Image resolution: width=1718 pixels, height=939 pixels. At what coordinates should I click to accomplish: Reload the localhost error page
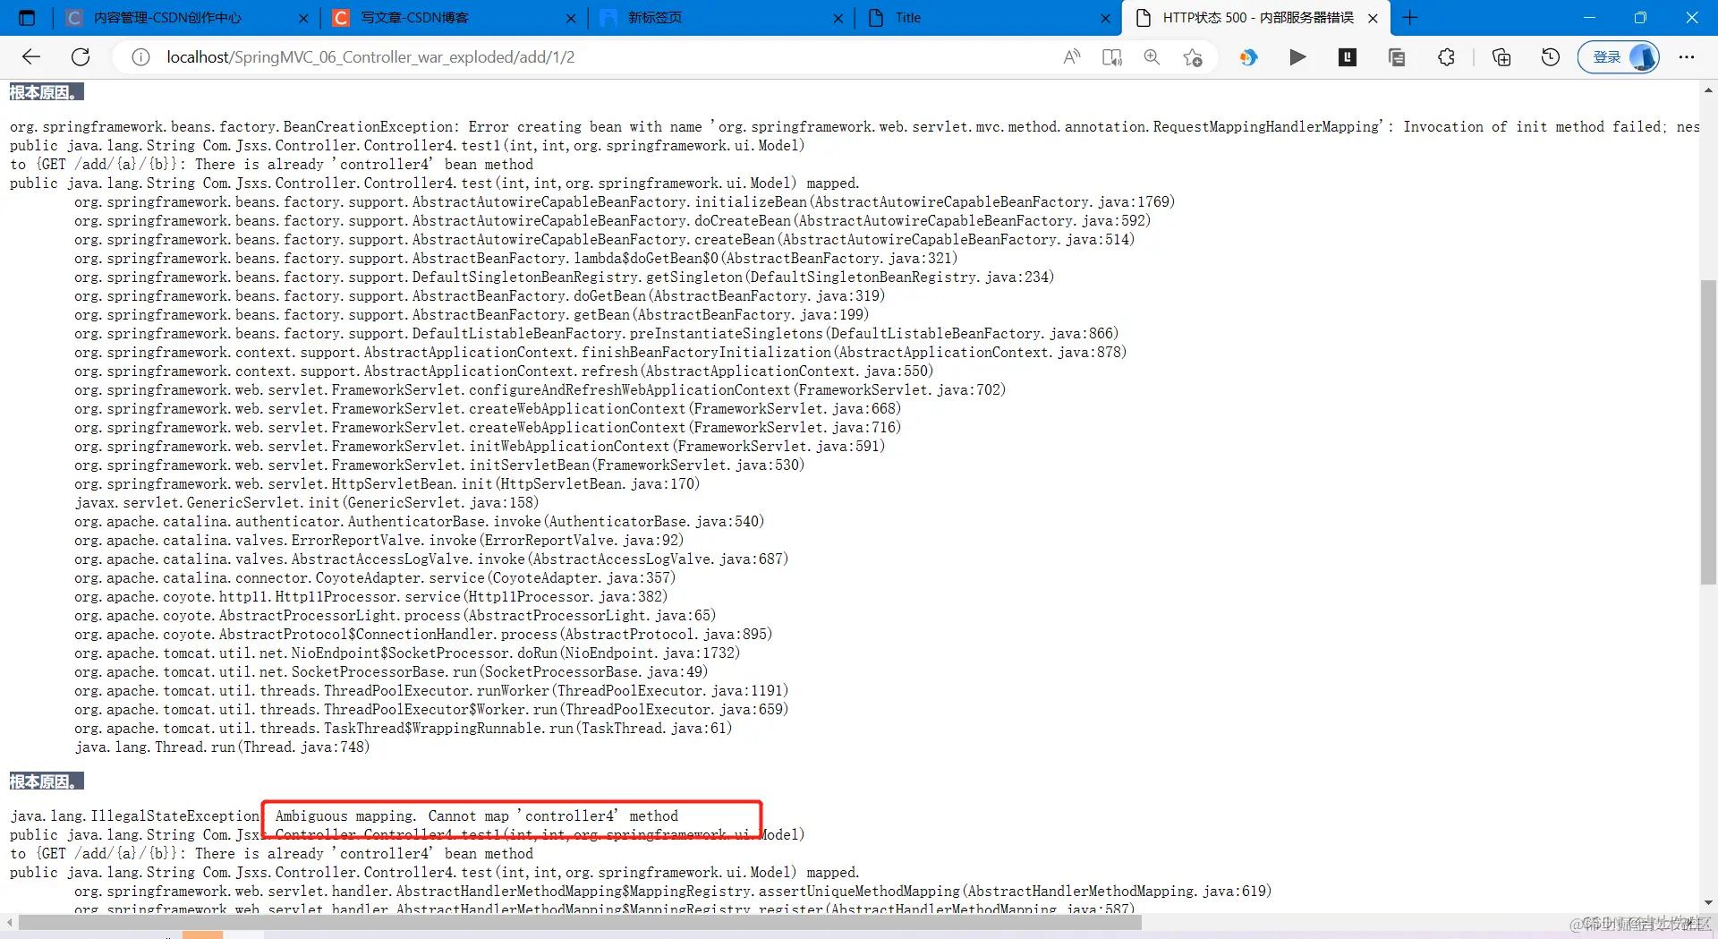pos(81,57)
